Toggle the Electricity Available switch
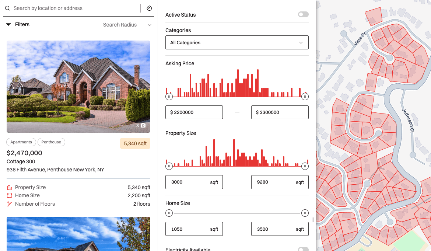The width and height of the screenshot is (431, 251). coord(303,249)
